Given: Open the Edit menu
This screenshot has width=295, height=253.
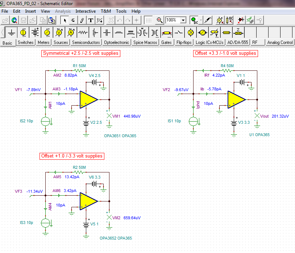Looking at the screenshot, I should pos(17,11).
